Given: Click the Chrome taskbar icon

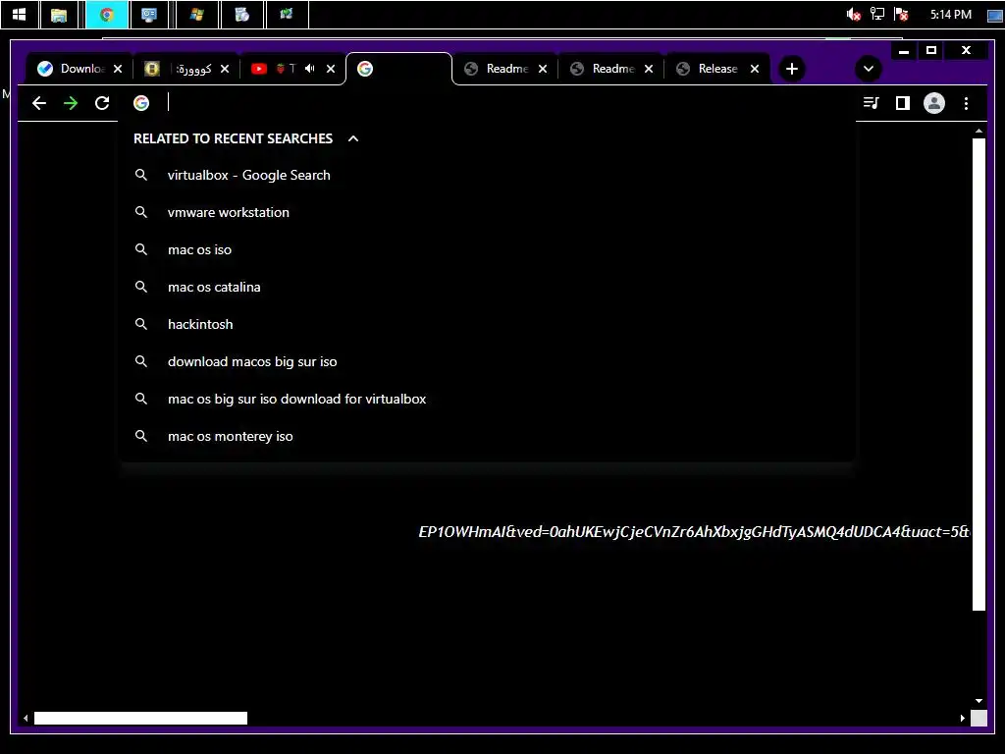Looking at the screenshot, I should tap(106, 14).
